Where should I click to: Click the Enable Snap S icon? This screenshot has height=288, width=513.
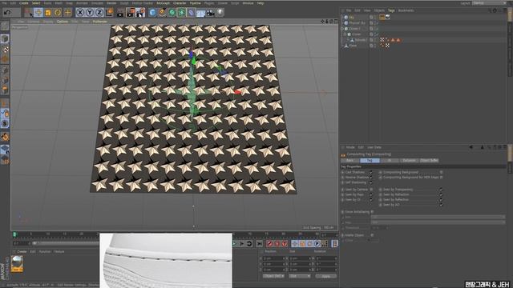[x=5, y=123]
